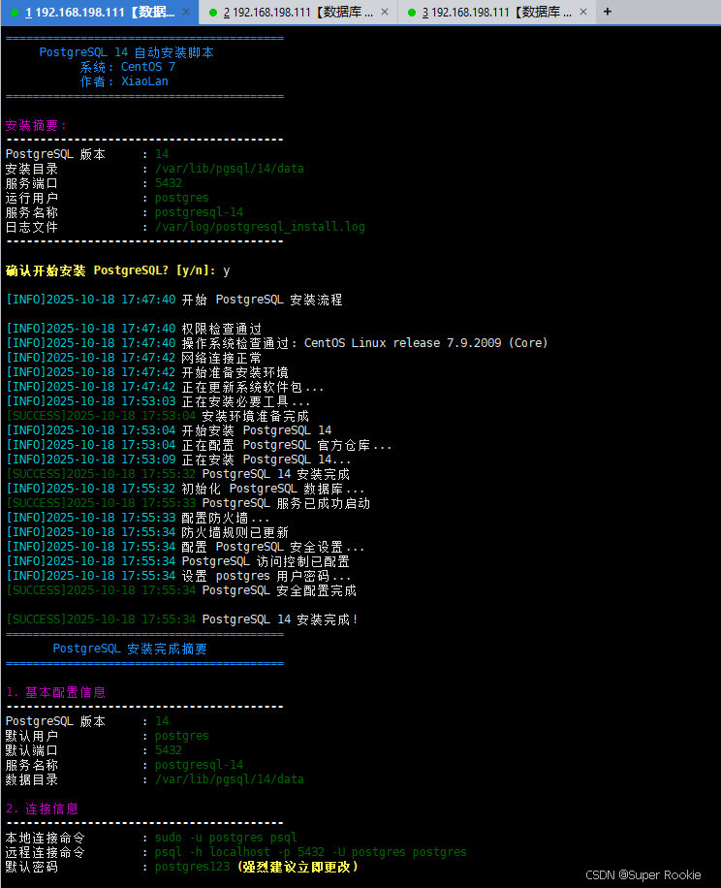Click SUCCESS line 'PostgreSQL 安全配置完成'
The width and height of the screenshot is (721, 888).
(x=181, y=590)
